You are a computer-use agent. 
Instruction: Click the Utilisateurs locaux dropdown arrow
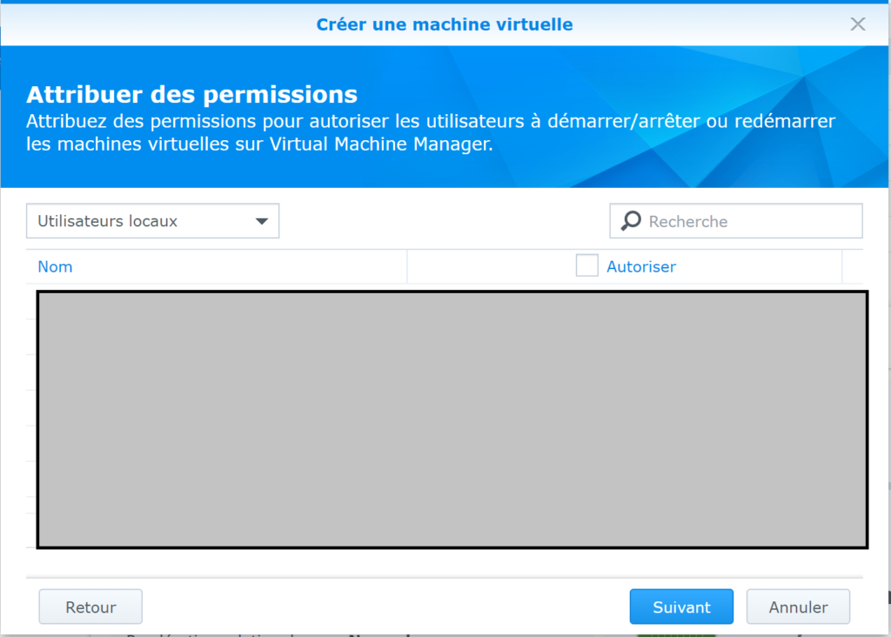coord(261,221)
